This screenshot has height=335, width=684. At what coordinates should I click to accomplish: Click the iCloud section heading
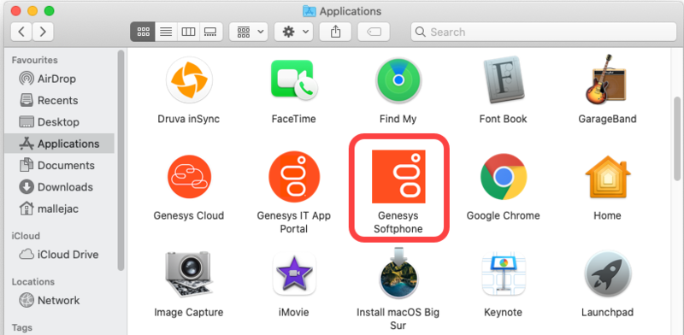tap(26, 236)
